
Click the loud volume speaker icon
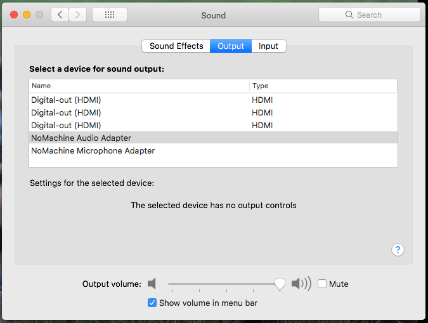tap(301, 284)
